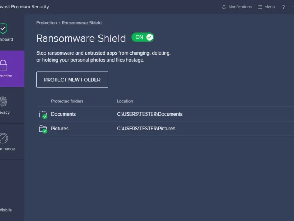Click the help question mark icon
294x221 pixels.
(x=283, y=7)
